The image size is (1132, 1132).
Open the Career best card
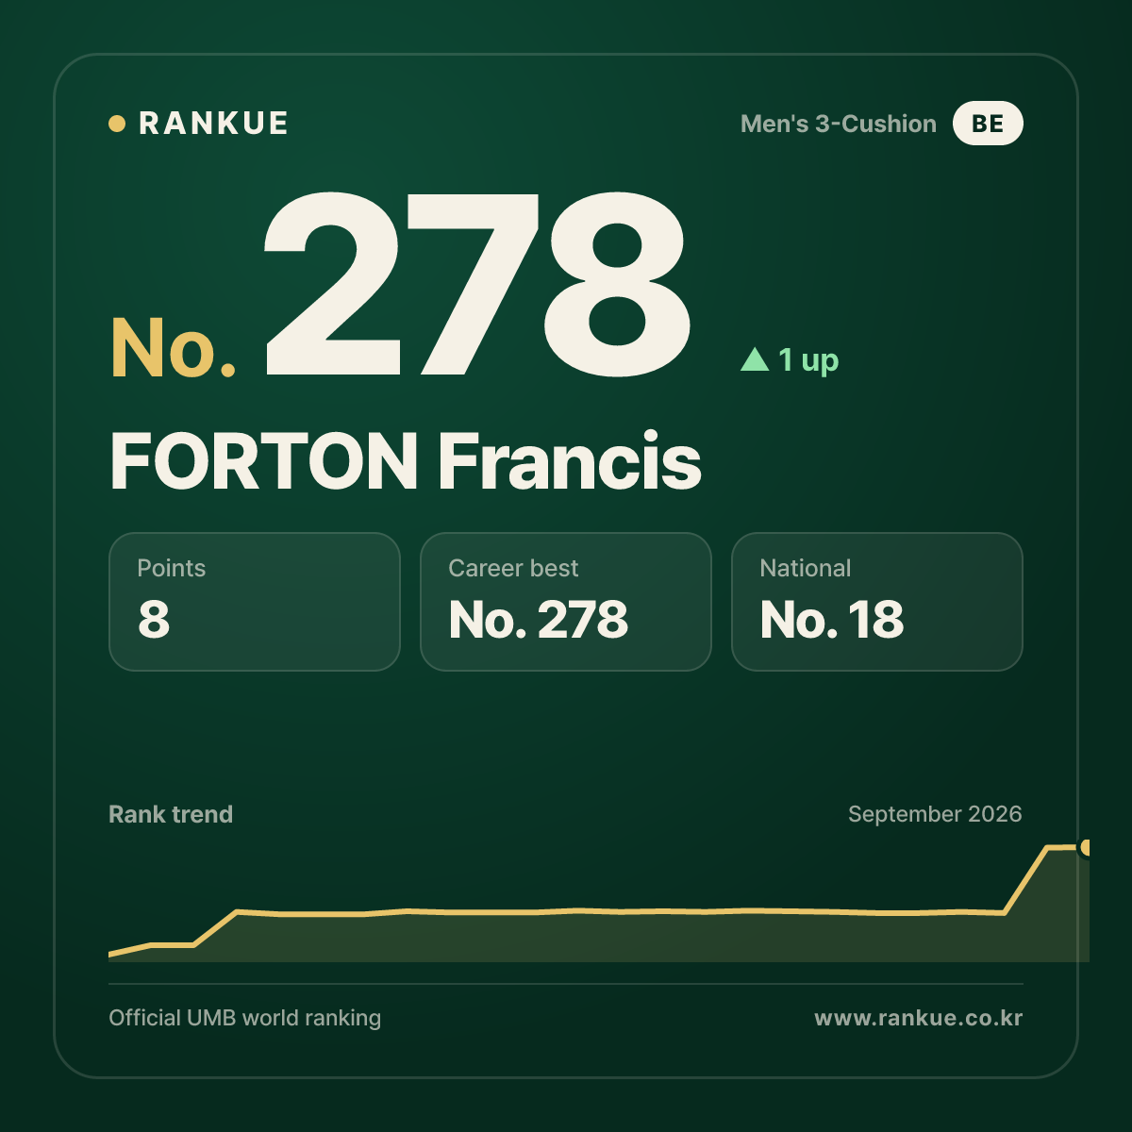(x=566, y=602)
